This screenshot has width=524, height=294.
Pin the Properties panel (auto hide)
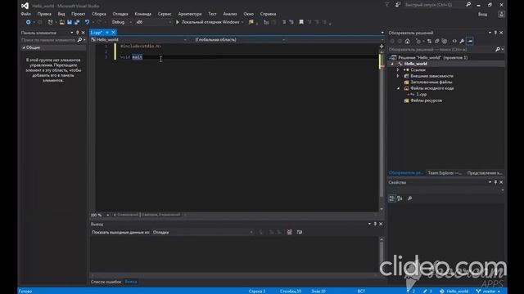495,182
